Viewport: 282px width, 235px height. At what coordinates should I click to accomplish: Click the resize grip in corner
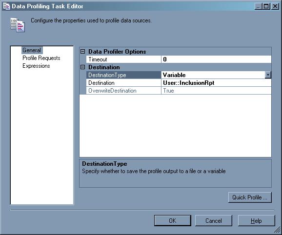[x=277, y=230]
